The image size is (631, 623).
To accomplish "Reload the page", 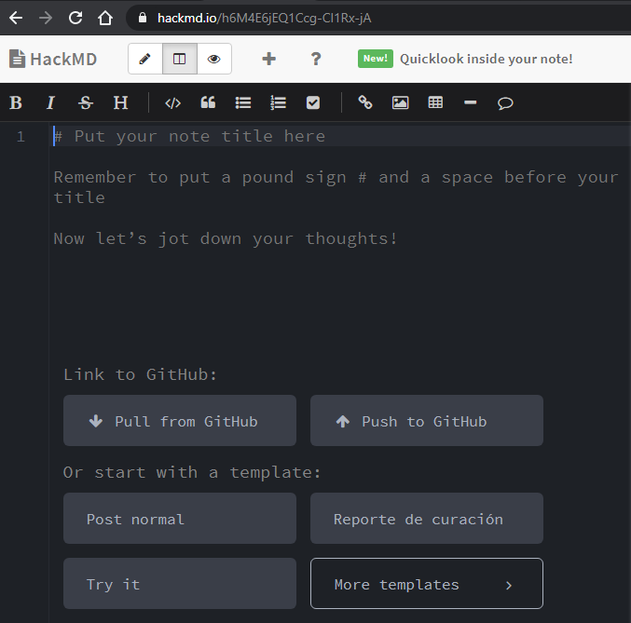I will tap(75, 18).
